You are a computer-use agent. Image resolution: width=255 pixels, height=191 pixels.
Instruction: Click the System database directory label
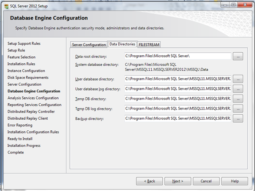pyautogui.click(x=97, y=65)
